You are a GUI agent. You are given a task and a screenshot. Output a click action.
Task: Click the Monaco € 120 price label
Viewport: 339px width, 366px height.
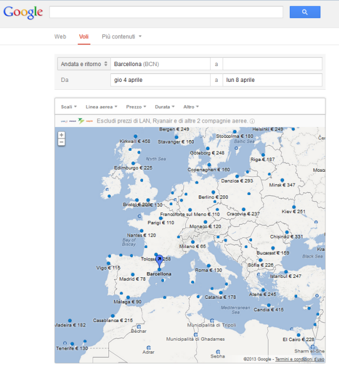[x=205, y=226]
